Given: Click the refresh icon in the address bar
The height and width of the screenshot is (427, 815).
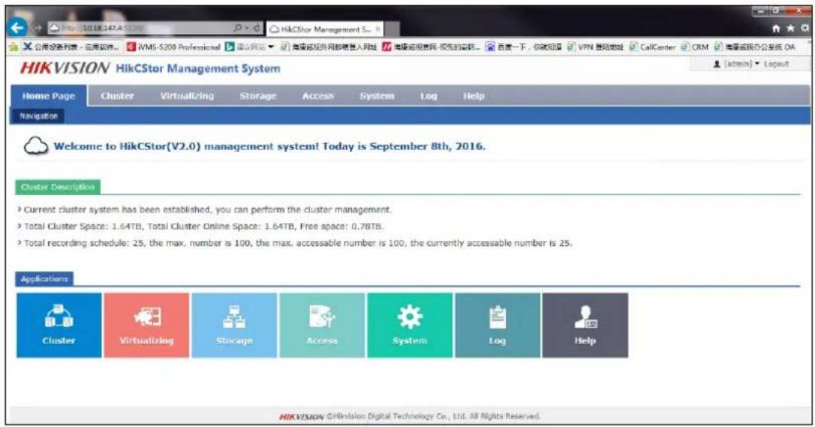Looking at the screenshot, I should 257,28.
